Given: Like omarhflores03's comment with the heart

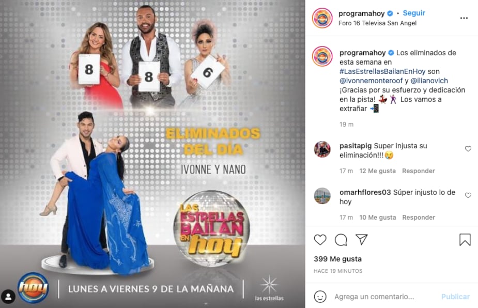Looking at the screenshot, I should (468, 195).
